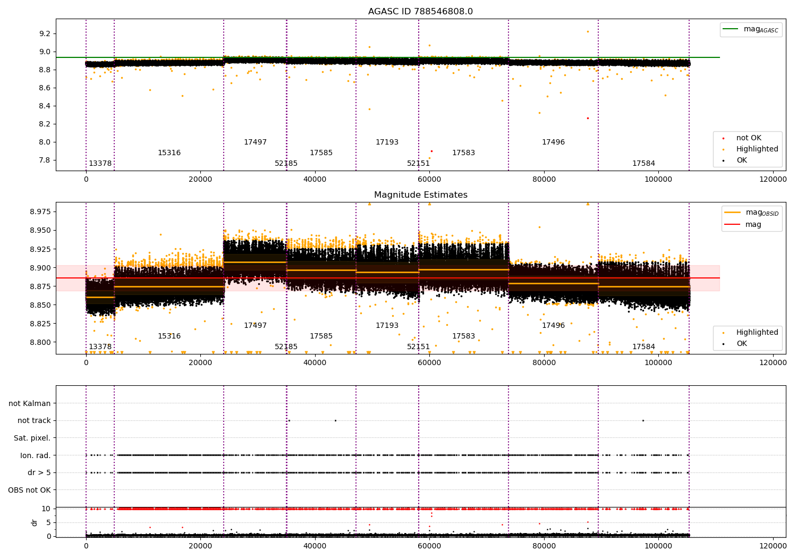Click obsid label 15316 in the Magnitude Estimates plot

pyautogui.click(x=169, y=336)
